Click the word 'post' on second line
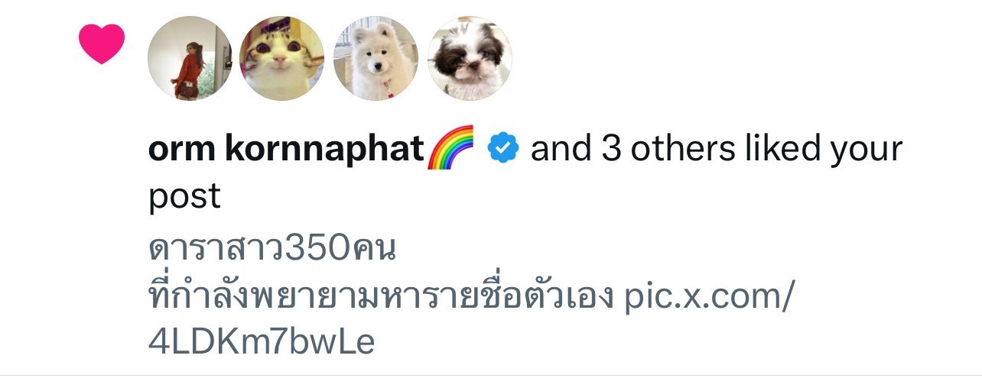 (184, 198)
